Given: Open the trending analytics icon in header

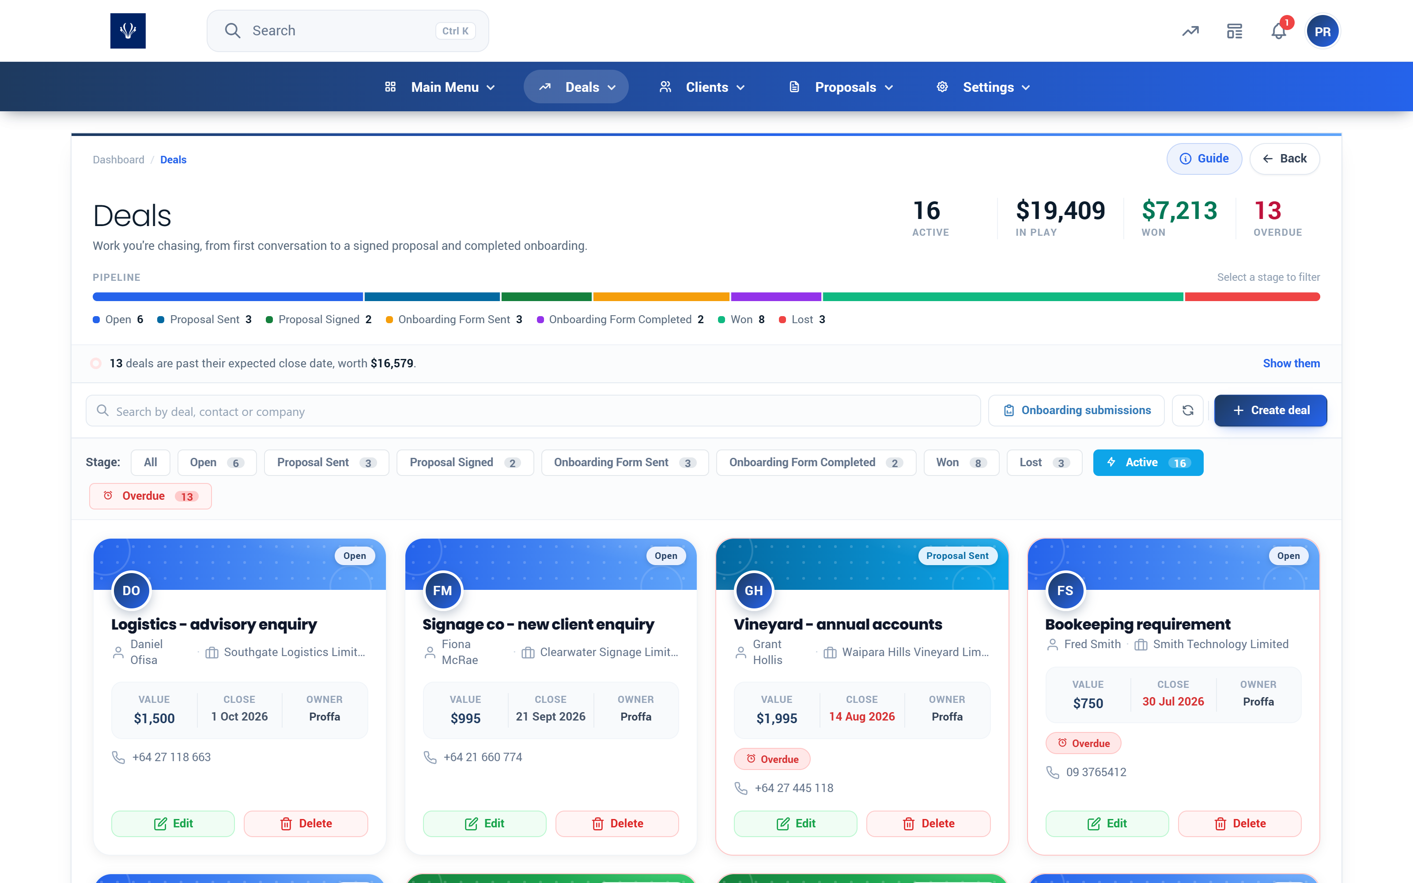Looking at the screenshot, I should pos(1190,31).
